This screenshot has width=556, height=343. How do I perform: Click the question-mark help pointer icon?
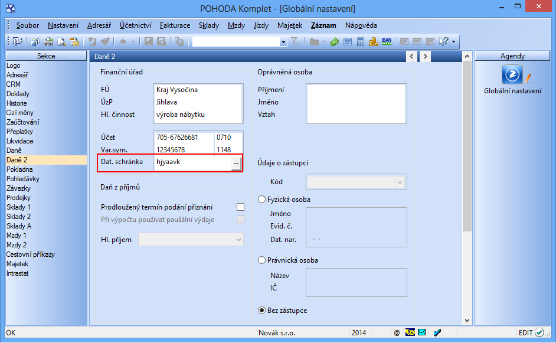(x=443, y=42)
